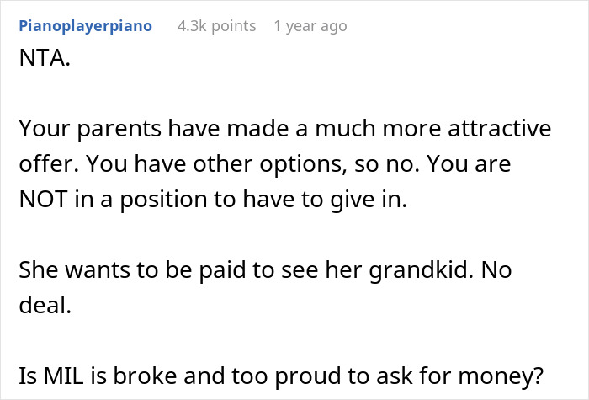Click the word 'parents' in the comment
589x400 pixels.
point(119,130)
